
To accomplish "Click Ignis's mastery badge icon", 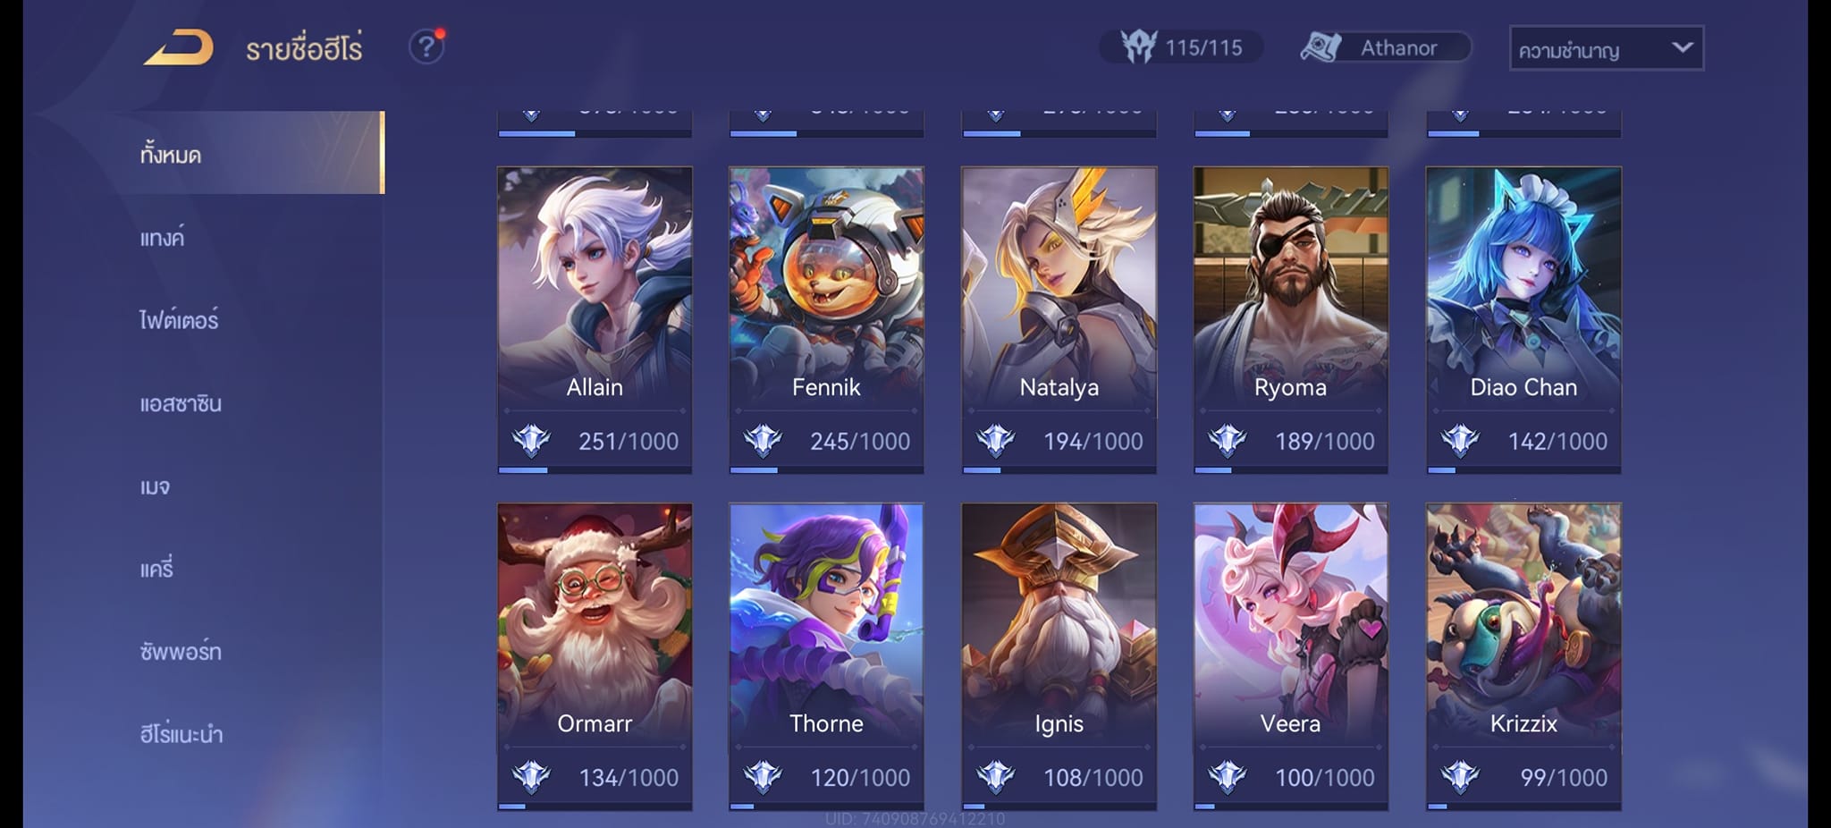I will point(995,777).
